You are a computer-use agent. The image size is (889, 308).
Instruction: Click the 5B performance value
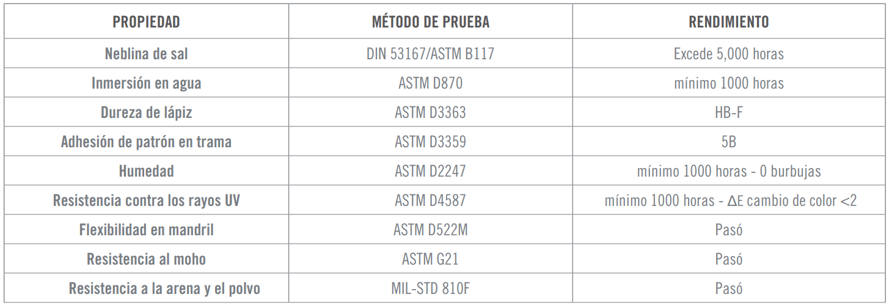click(x=728, y=142)
